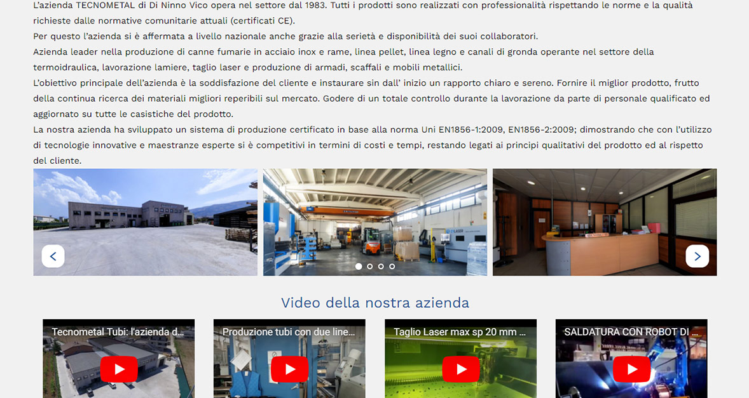Viewport: 749px width, 398px height.
Task: Play the Tecnometal Tubi company video
Action: coord(119,369)
